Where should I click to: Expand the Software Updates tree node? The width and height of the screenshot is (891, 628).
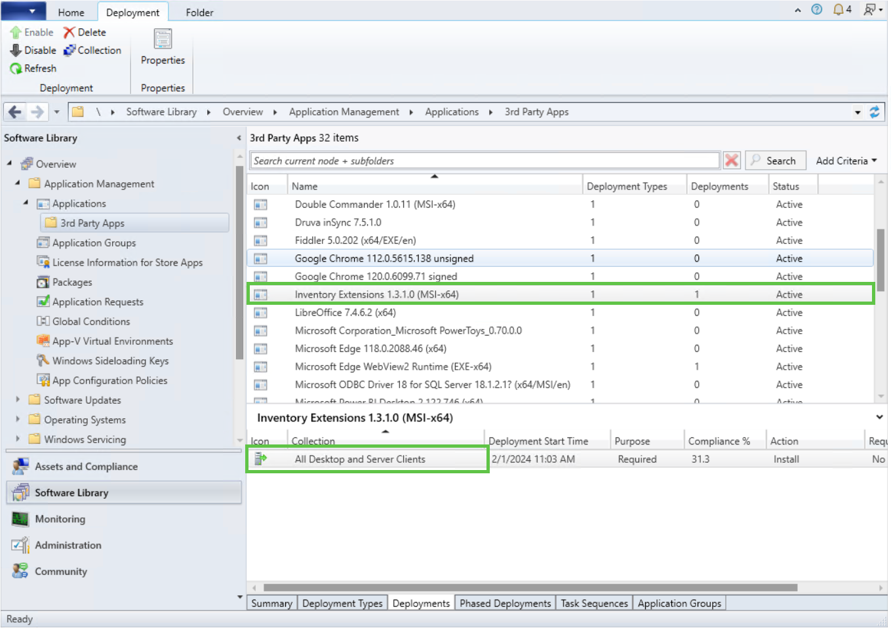[18, 399]
